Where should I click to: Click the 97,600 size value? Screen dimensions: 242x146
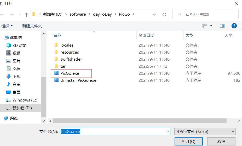(x=234, y=73)
